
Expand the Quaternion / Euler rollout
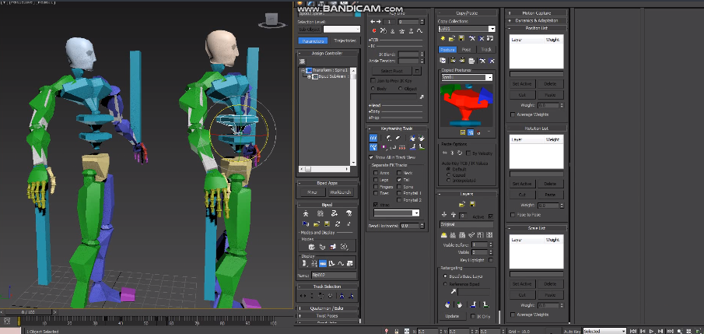click(x=327, y=308)
